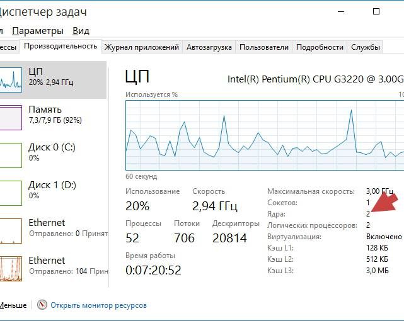This screenshot has width=404, height=321.
Task: Click the Диск 1 mini graph thumbnail
Action: pos(11,193)
